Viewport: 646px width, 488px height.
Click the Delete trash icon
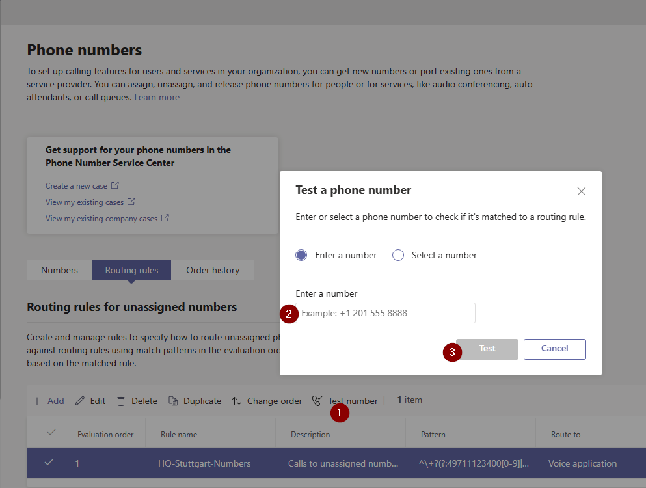pyautogui.click(x=121, y=401)
